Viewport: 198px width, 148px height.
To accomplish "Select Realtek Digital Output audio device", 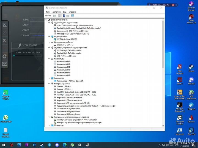I will pyautogui.click(x=79, y=28).
